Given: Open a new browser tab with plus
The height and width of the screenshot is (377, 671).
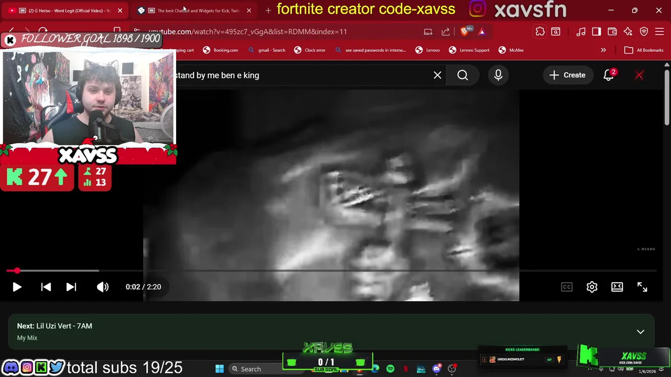Looking at the screenshot, I should coord(268,10).
